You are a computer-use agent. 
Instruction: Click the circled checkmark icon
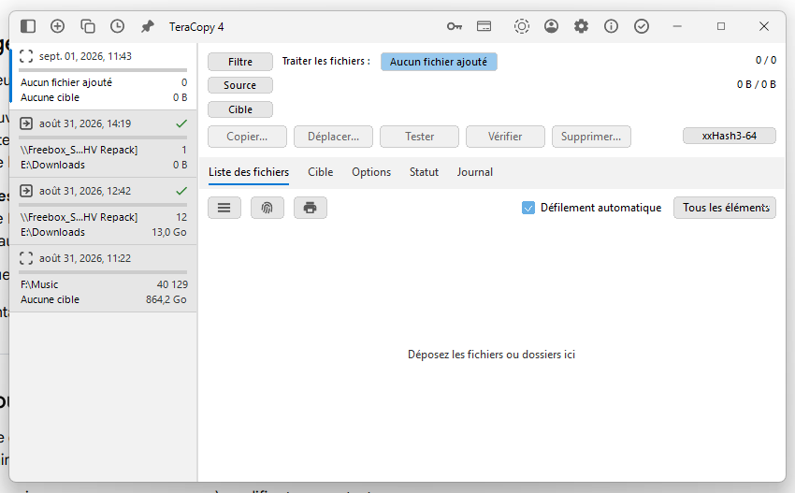[642, 26]
